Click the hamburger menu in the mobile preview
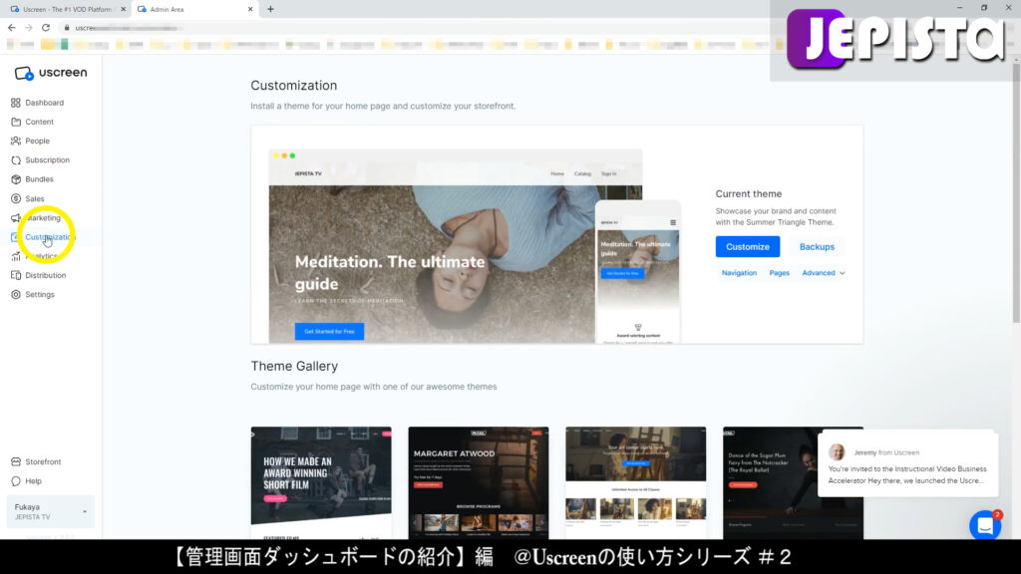Image resolution: width=1021 pixels, height=574 pixels. click(673, 222)
